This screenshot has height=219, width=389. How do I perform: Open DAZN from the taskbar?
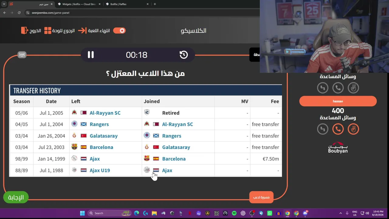coord(216,213)
